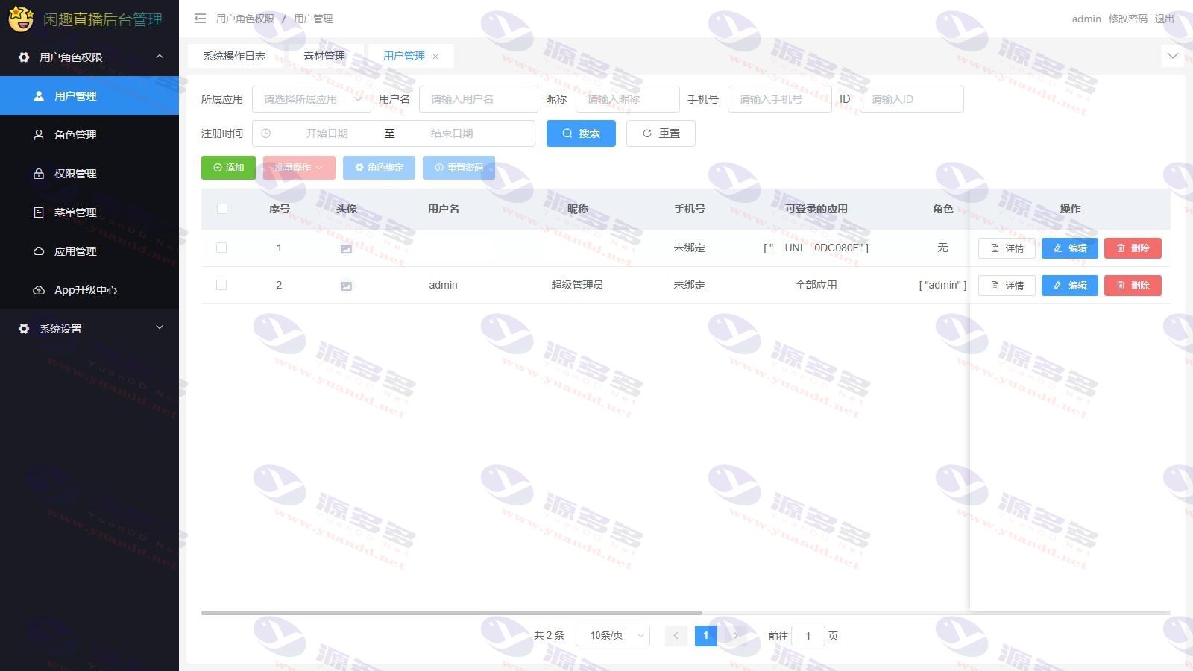1193x671 pixels.
Task: Click the 开始日期 date field
Action: tap(327, 133)
